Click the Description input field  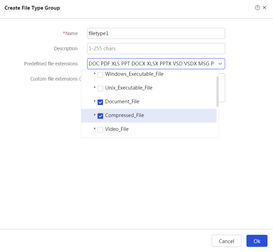click(x=156, y=49)
